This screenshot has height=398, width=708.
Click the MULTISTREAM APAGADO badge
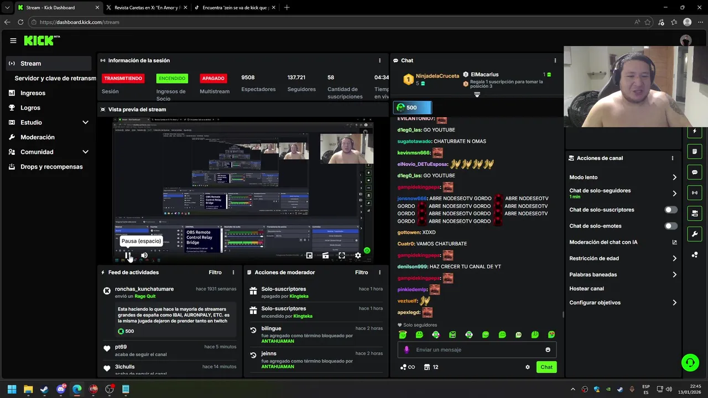coord(213,78)
